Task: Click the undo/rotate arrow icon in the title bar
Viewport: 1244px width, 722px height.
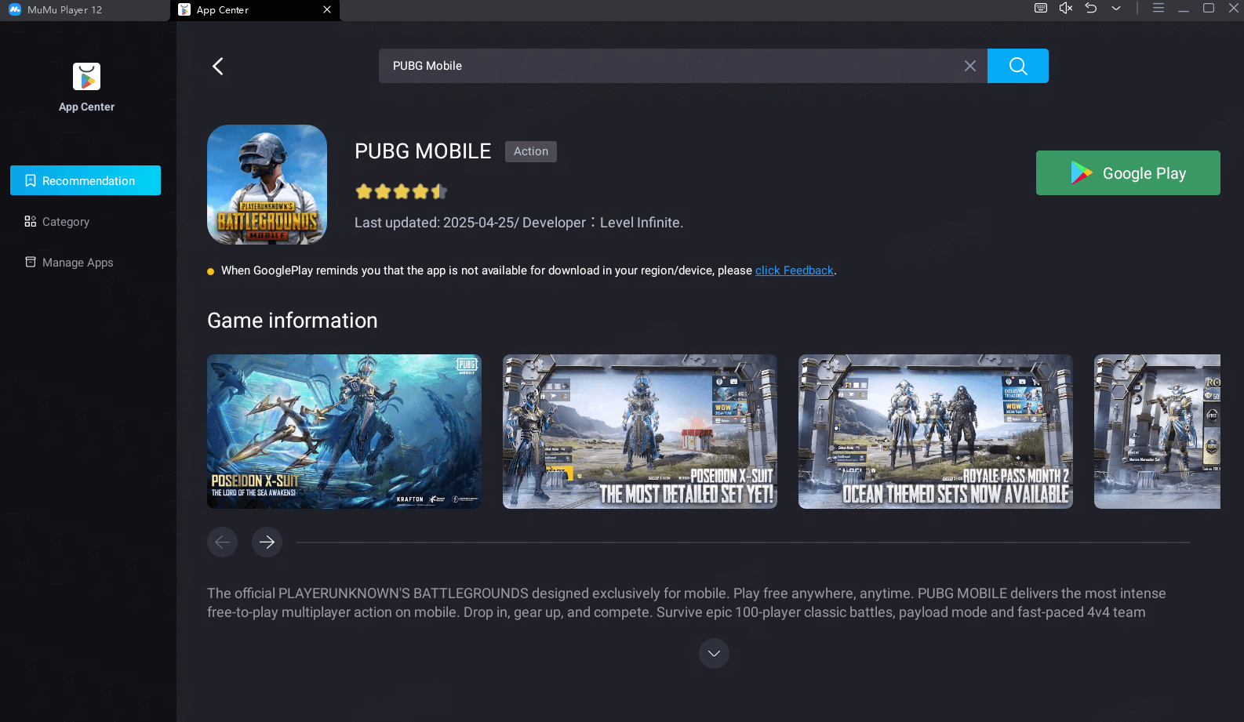Action: point(1090,8)
